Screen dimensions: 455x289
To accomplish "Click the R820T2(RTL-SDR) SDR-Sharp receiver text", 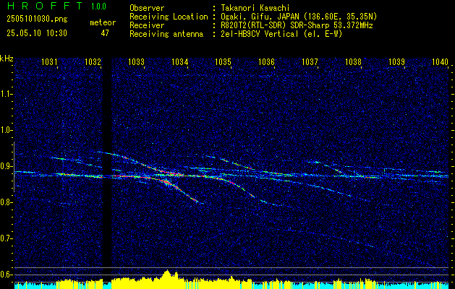I will click(297, 25).
